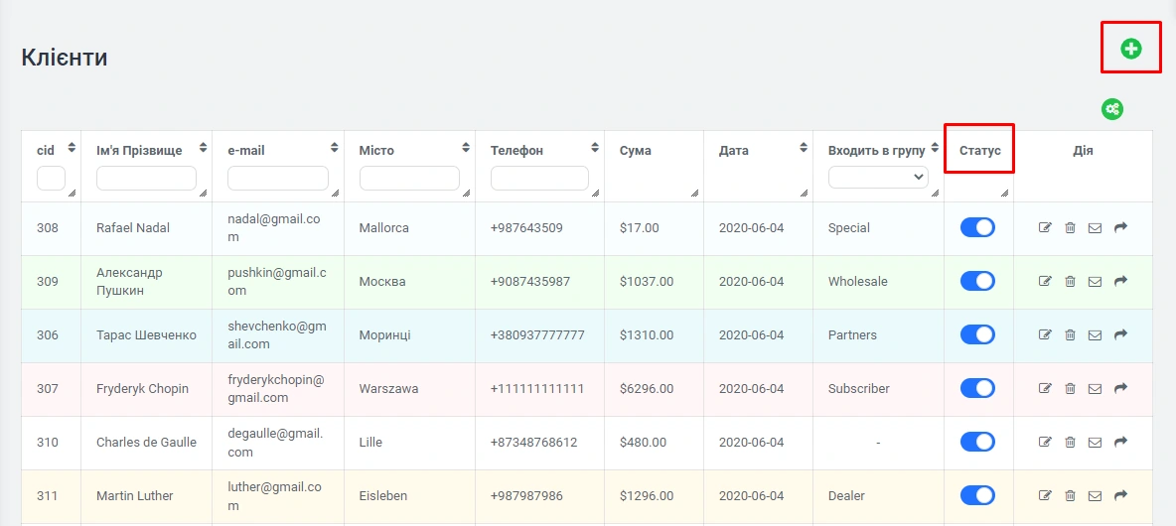Click share arrow icon for Fryderyk Chopin
This screenshot has width=1176, height=526.
click(x=1120, y=389)
